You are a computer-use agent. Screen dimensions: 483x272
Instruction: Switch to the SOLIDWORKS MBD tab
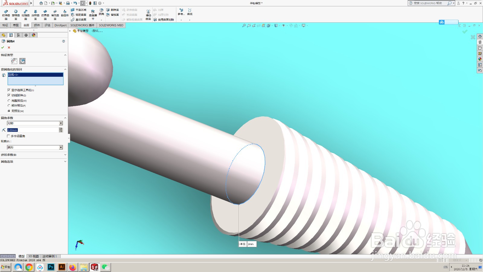point(111,25)
